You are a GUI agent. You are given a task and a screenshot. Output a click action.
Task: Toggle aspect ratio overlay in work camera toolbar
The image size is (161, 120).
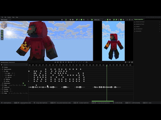click(x=70, y=20)
